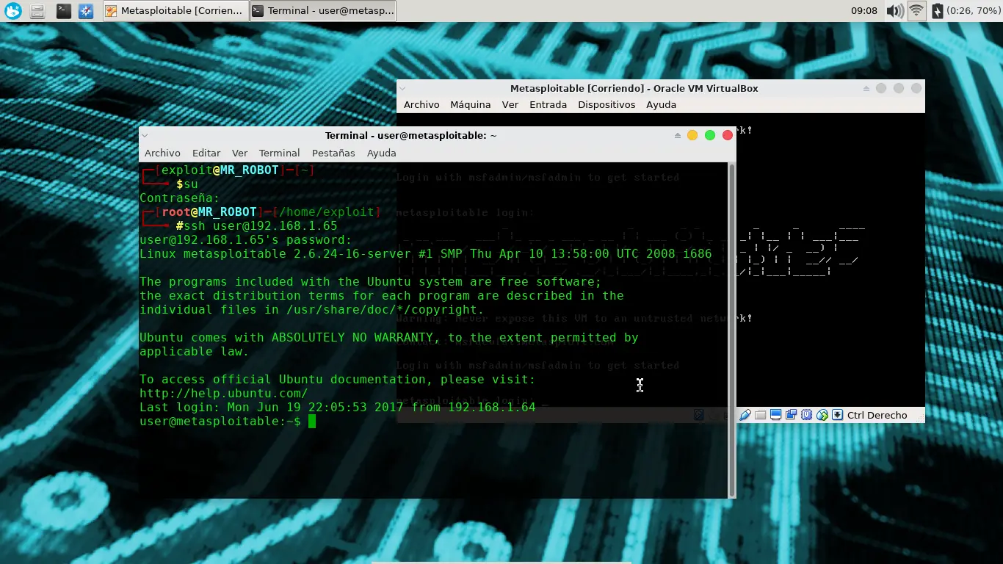Open the Wi-Fi network indicator
Screen dimensions: 1003x564
[916, 11]
